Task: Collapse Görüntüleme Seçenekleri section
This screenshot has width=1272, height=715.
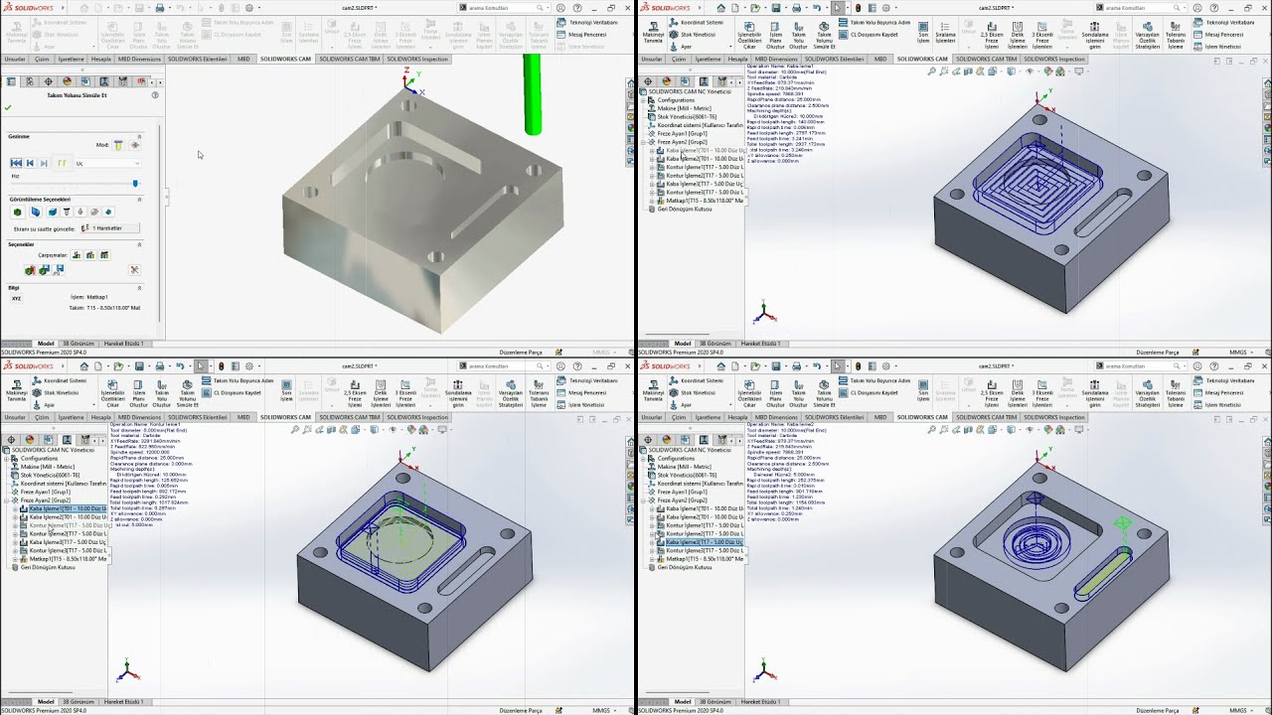Action: click(139, 199)
